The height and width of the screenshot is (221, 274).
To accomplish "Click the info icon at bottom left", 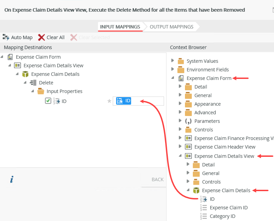I will click(11, 179).
